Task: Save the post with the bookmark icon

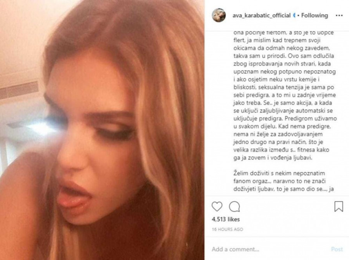Action: [x=339, y=206]
